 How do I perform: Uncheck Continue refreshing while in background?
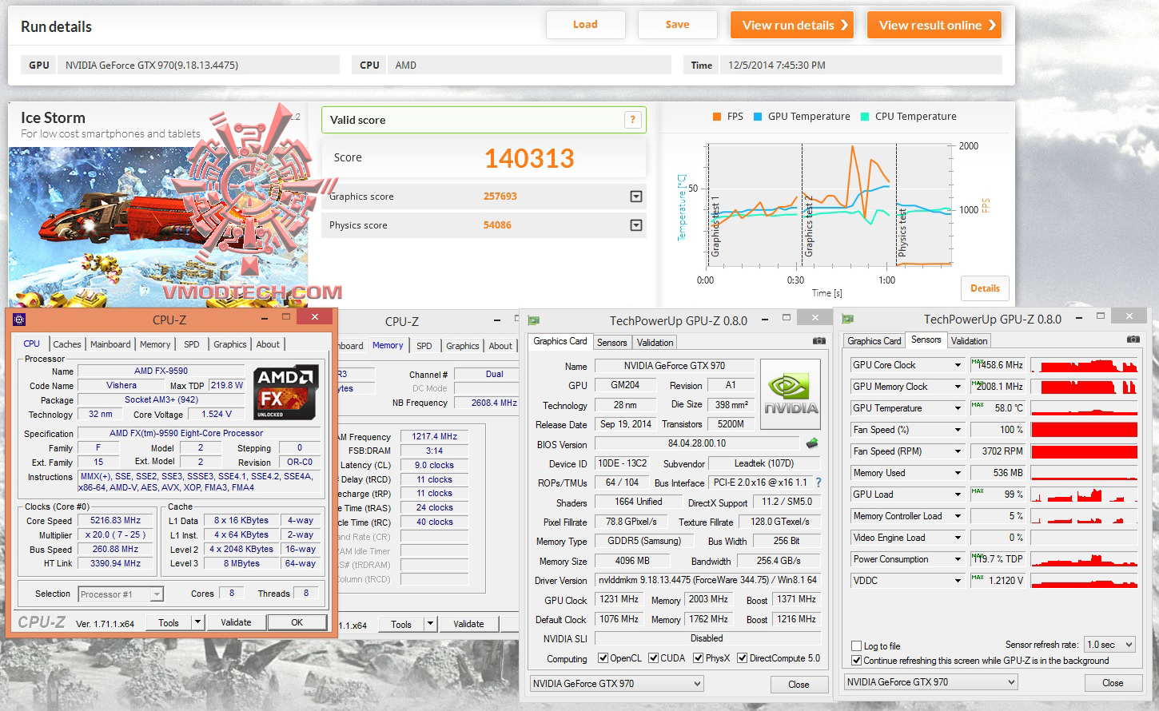click(857, 661)
